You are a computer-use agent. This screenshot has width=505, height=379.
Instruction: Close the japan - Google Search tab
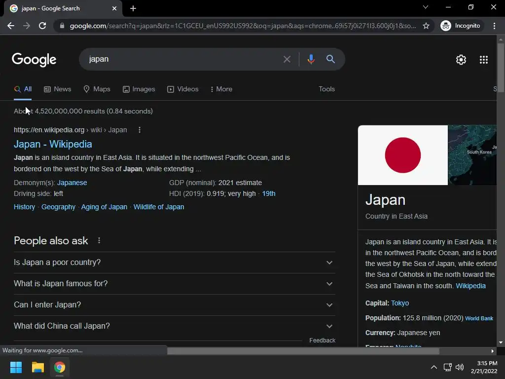coord(114,8)
